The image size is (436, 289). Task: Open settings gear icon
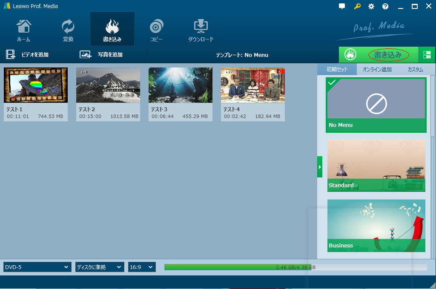pyautogui.click(x=371, y=6)
